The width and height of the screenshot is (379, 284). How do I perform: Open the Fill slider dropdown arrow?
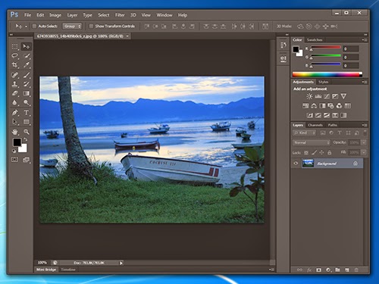[x=364, y=152]
